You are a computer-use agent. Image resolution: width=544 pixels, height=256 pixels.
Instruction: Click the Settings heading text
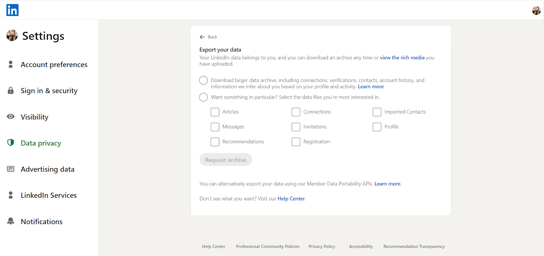click(x=43, y=36)
